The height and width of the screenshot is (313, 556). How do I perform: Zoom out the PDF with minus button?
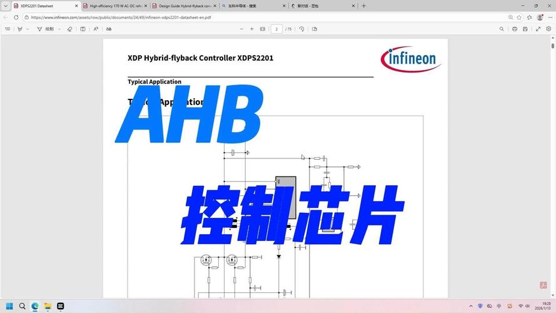coord(241,29)
